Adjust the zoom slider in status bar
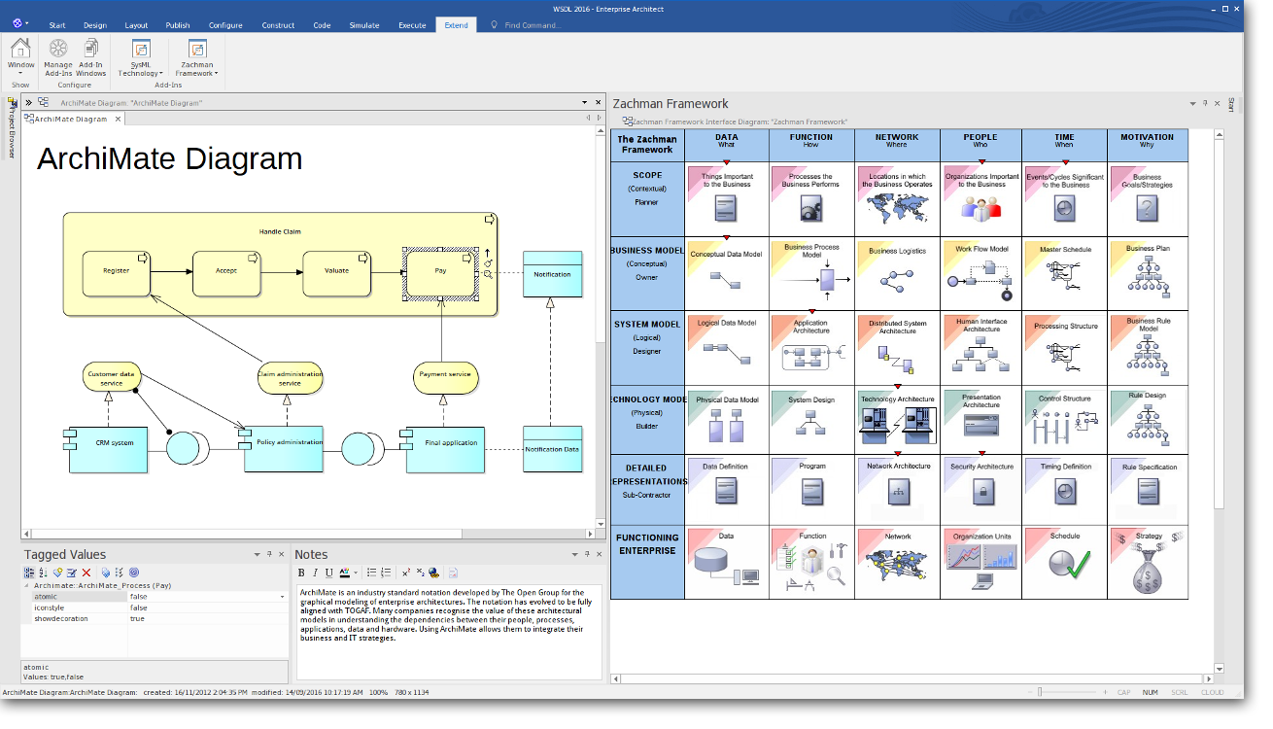1273x729 pixels. [x=1040, y=692]
